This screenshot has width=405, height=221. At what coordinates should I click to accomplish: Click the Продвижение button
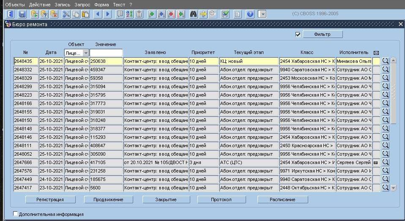(x=109, y=199)
